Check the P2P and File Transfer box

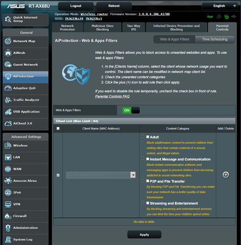tap(148, 181)
